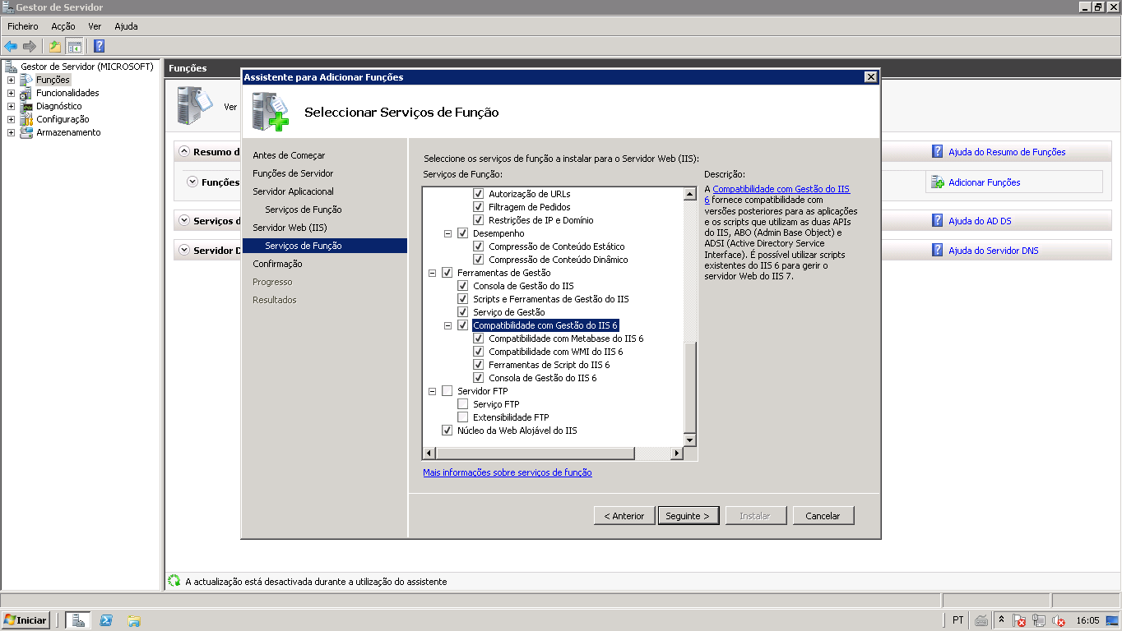Viewport: 1122px width, 631px height.
Task: Show hidden tray icons arrow
Action: coord(1001,620)
